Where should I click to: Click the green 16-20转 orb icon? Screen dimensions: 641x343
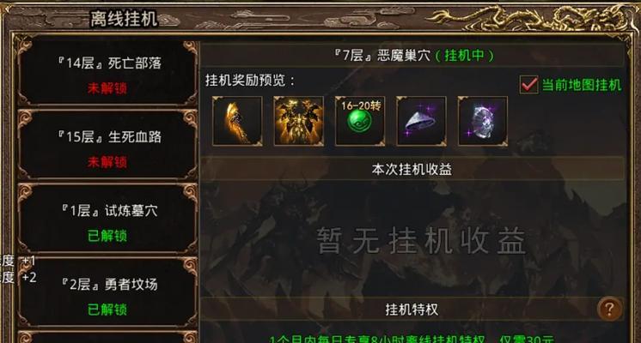[360, 121]
